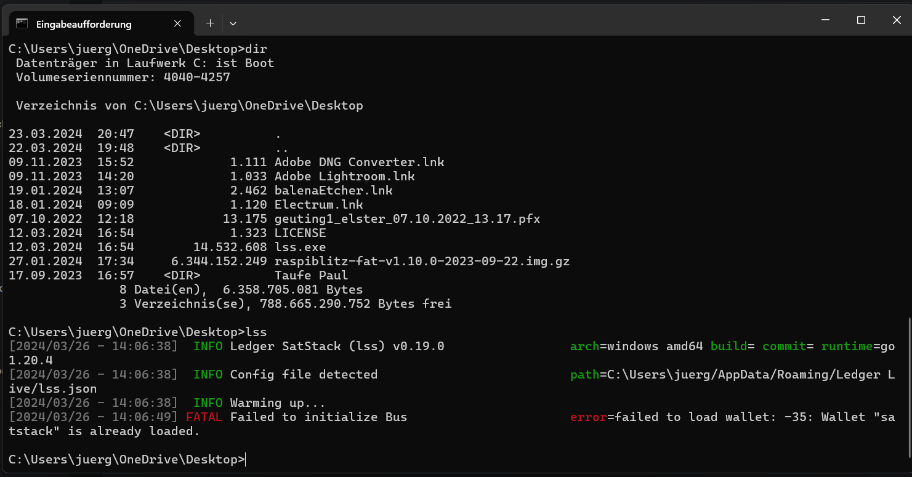Viewport: 912px width, 477px height.
Task: Click the red FATAL log label
Action: click(x=204, y=417)
